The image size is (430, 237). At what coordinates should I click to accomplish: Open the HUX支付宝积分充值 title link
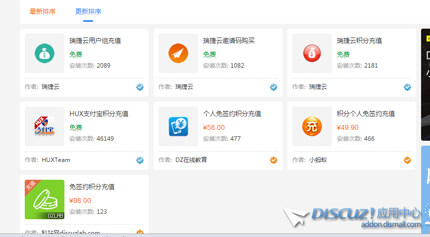99,114
